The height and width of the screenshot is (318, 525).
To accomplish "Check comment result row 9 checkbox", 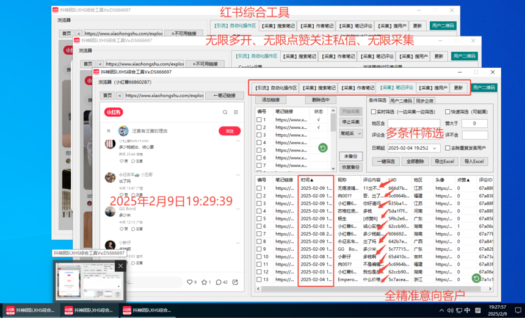I will pyautogui.click(x=259, y=249).
